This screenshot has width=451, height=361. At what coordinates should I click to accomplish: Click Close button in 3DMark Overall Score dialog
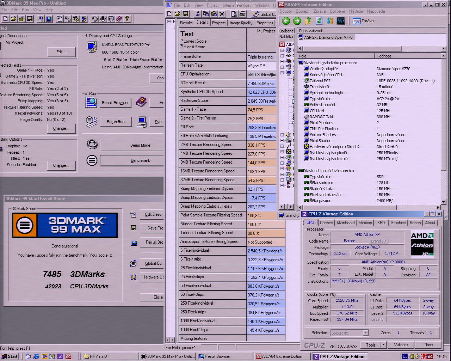(x=152, y=297)
